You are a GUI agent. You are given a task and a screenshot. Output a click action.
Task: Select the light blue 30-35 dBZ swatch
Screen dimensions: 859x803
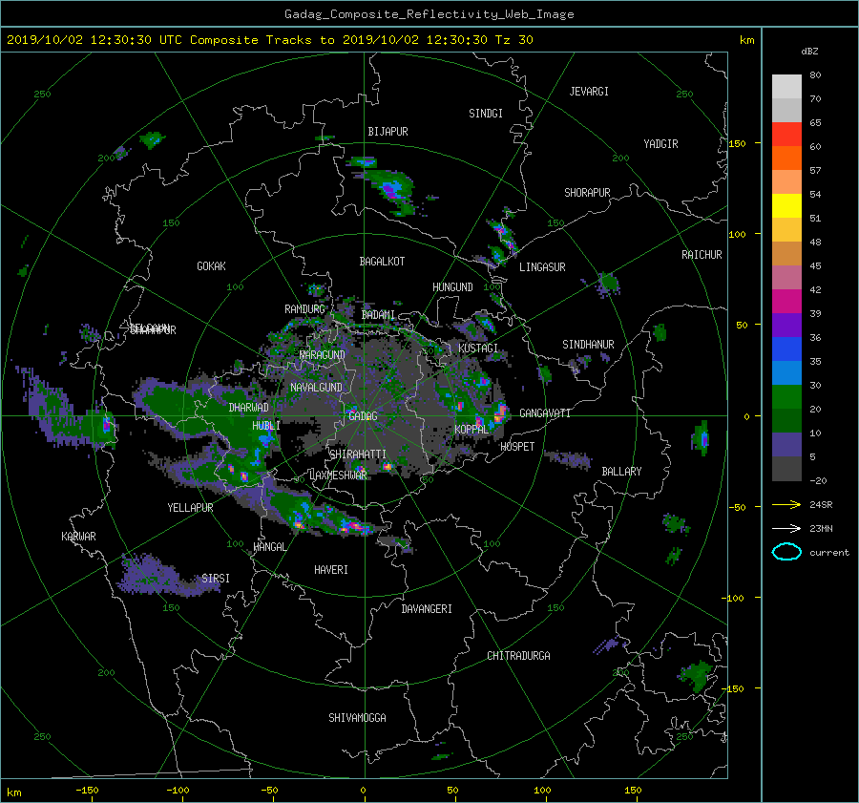coord(786,372)
